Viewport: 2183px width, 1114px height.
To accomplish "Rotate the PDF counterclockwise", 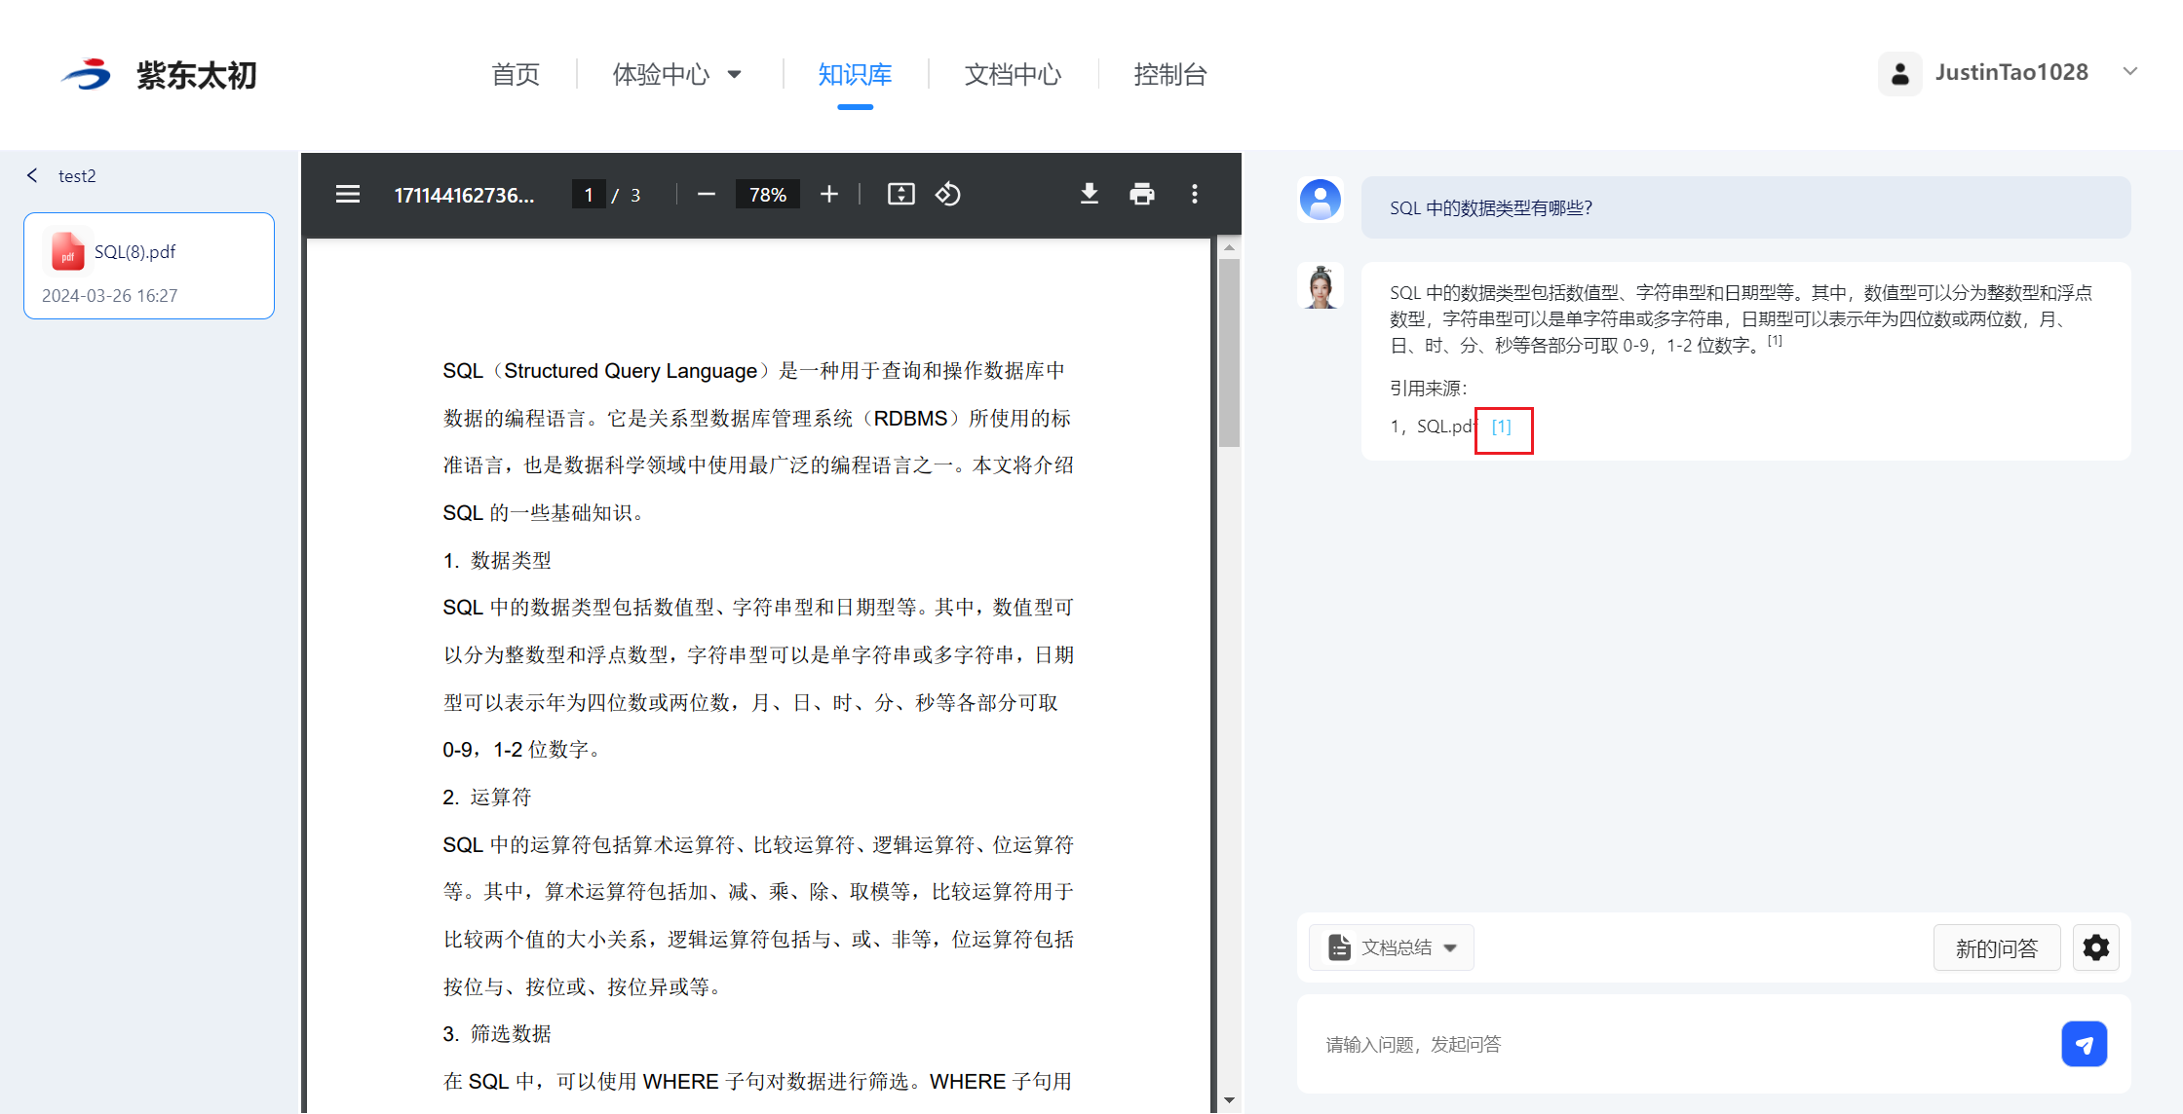I will coord(948,195).
